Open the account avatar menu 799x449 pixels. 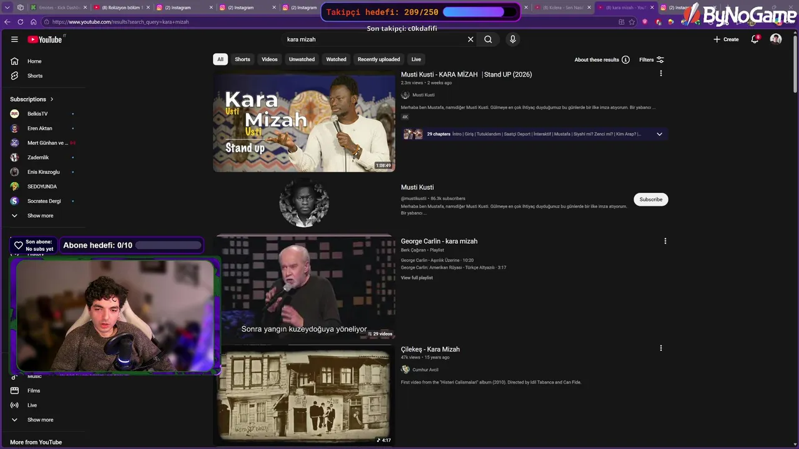(x=776, y=39)
